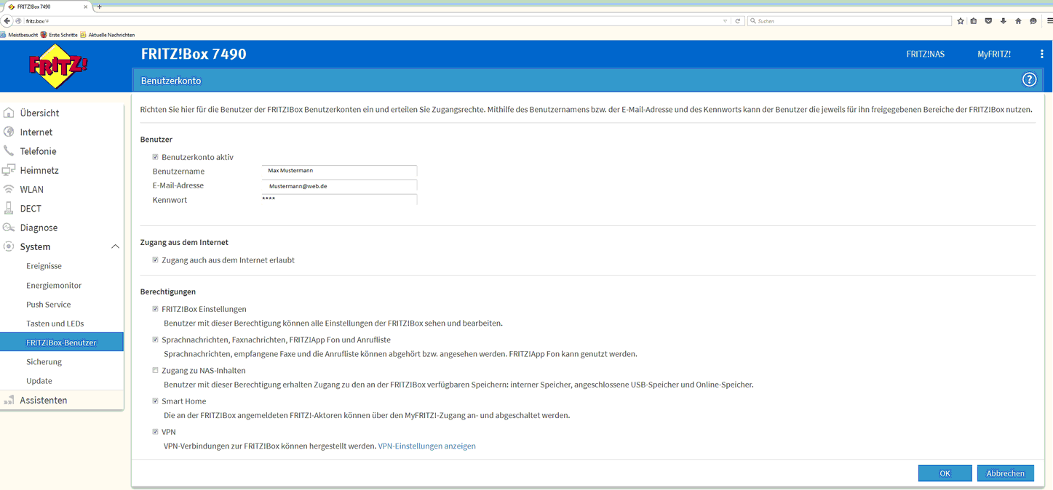The width and height of the screenshot is (1053, 490).
Task: Click the Pocket icon in toolbar
Action: click(x=988, y=21)
